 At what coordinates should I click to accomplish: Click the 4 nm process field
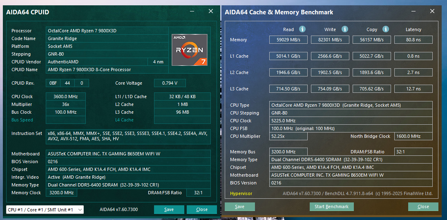click(x=159, y=62)
